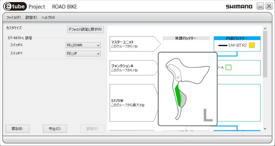The width and height of the screenshot is (275, 146).
Task: Open the ファイル(F) menu
Action: 13,17
